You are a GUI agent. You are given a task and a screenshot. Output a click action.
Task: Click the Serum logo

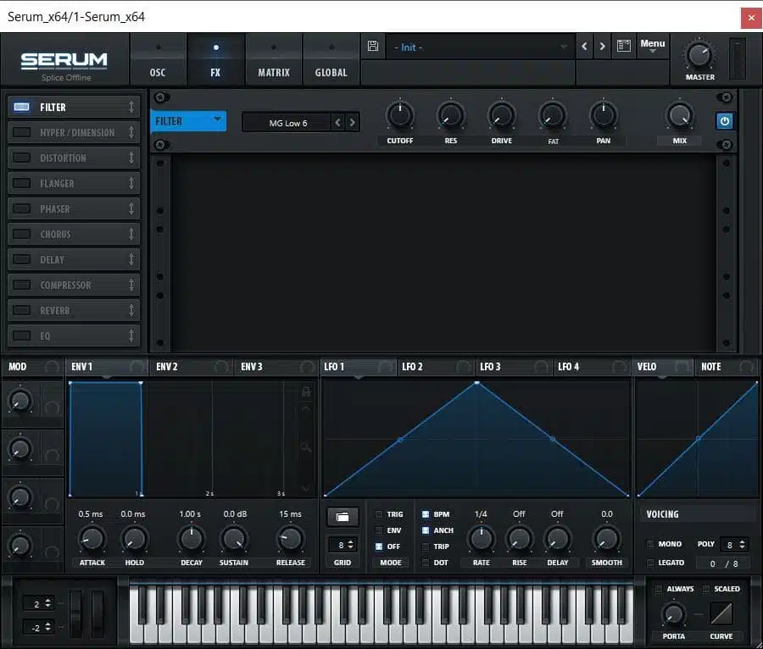pyautogui.click(x=64, y=60)
